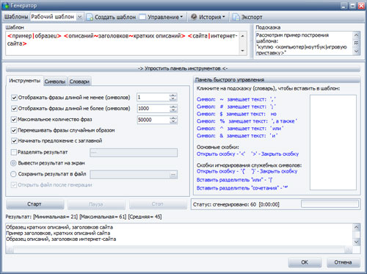Open the Словари tab
367x274 pixels.
(79, 82)
